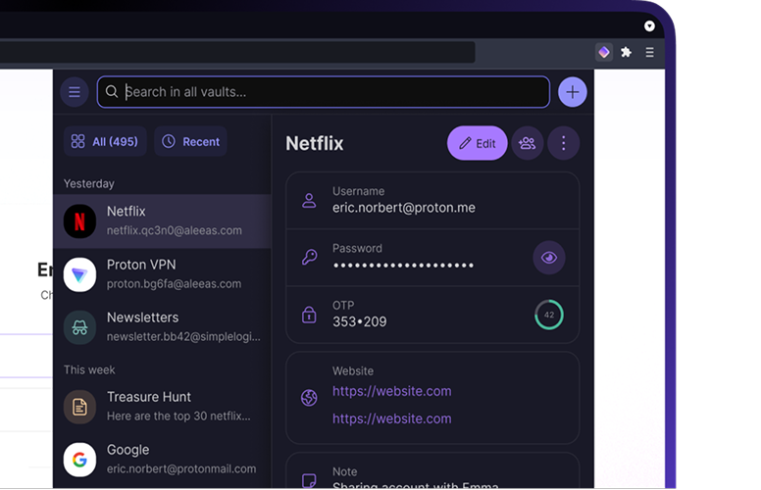
Task: Open the browser extensions puzzle icon
Action: (x=627, y=52)
